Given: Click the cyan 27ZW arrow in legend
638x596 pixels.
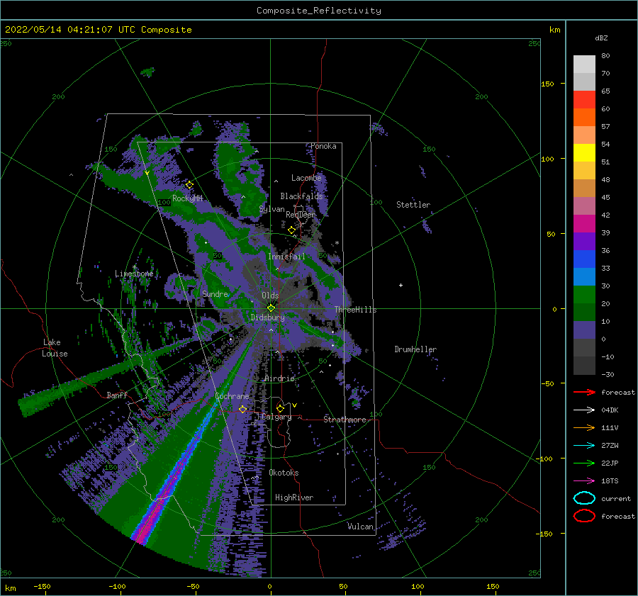Looking at the screenshot, I should click(x=584, y=446).
